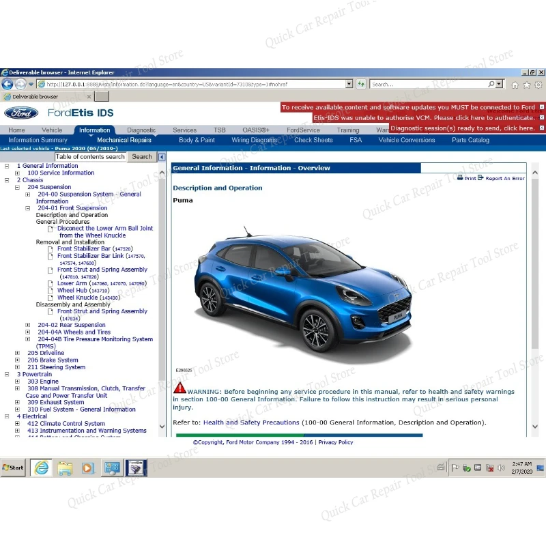Collapse the '2 Chassis' tree branch
This screenshot has width=546, height=546.
pyautogui.click(x=5, y=179)
